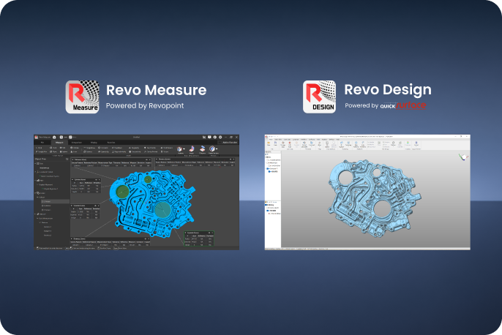
Task: Select the highlighted row in the Object Tree
Action: click(55, 202)
